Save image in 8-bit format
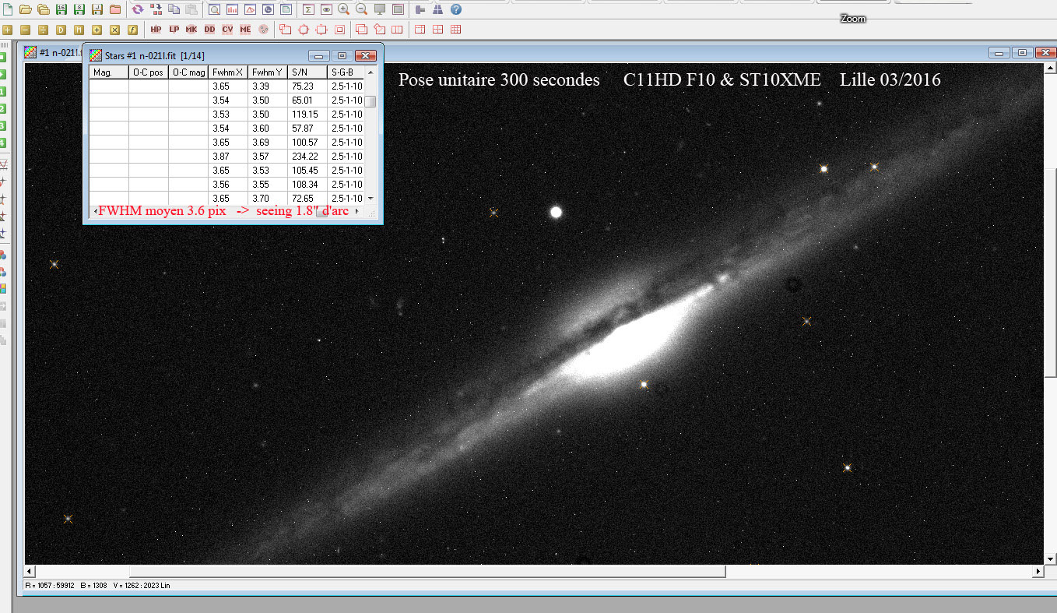This screenshot has height=613, width=1057. (79, 9)
